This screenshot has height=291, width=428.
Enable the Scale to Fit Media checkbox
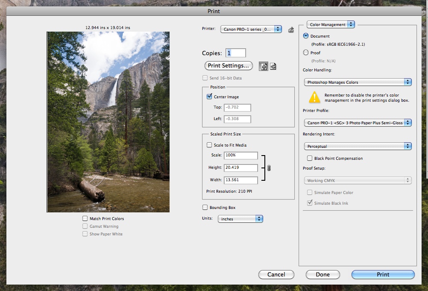[209, 145]
